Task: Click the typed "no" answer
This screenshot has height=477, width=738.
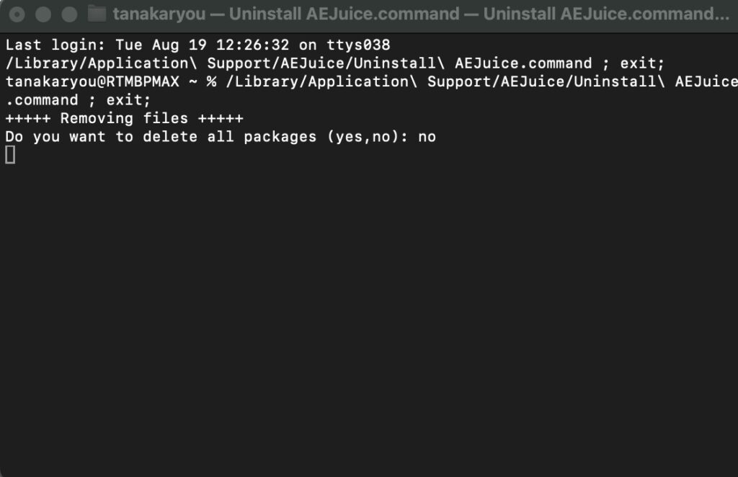Action: pos(427,138)
